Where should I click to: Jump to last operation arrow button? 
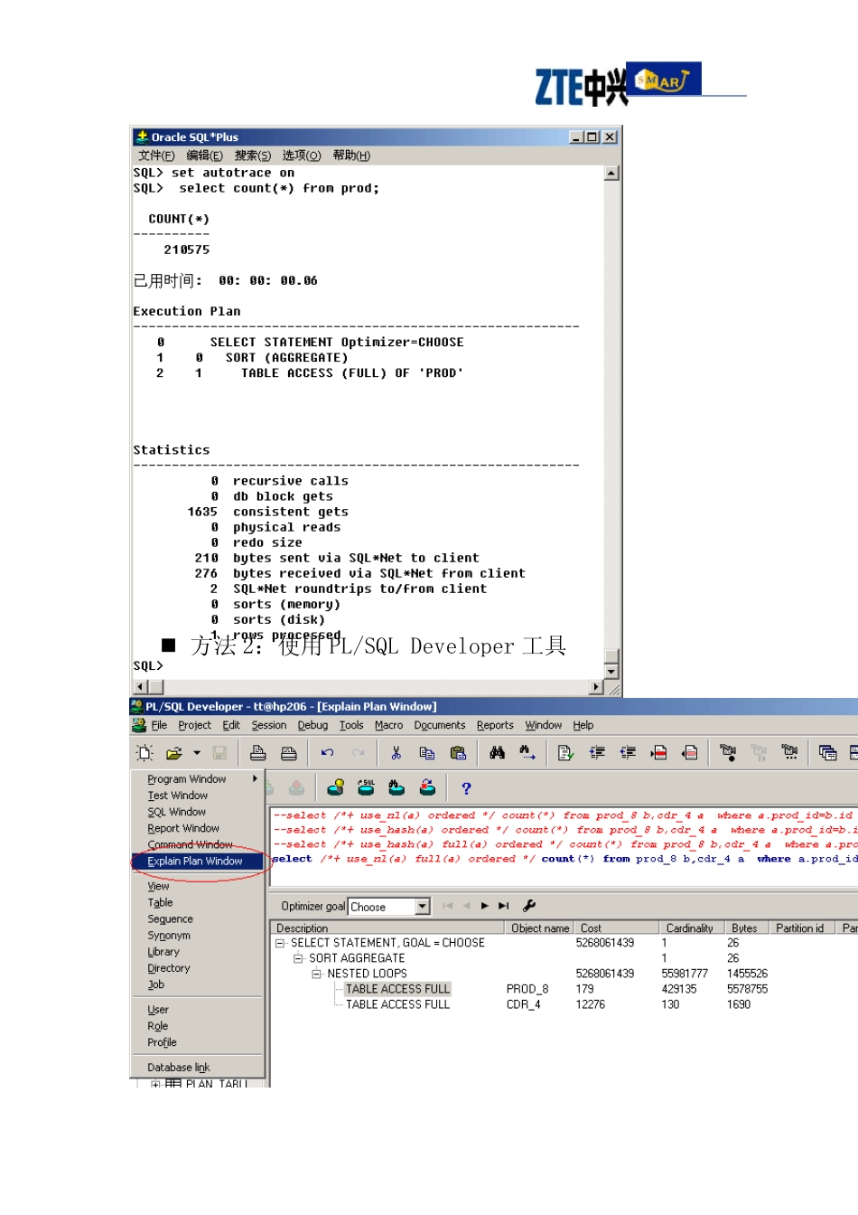504,906
